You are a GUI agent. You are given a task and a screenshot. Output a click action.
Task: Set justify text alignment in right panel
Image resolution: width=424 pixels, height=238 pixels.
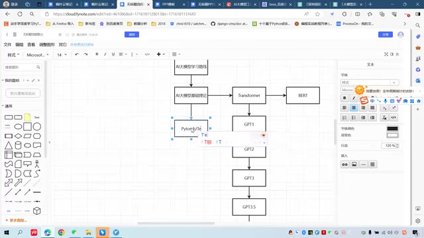[x=372, y=108]
